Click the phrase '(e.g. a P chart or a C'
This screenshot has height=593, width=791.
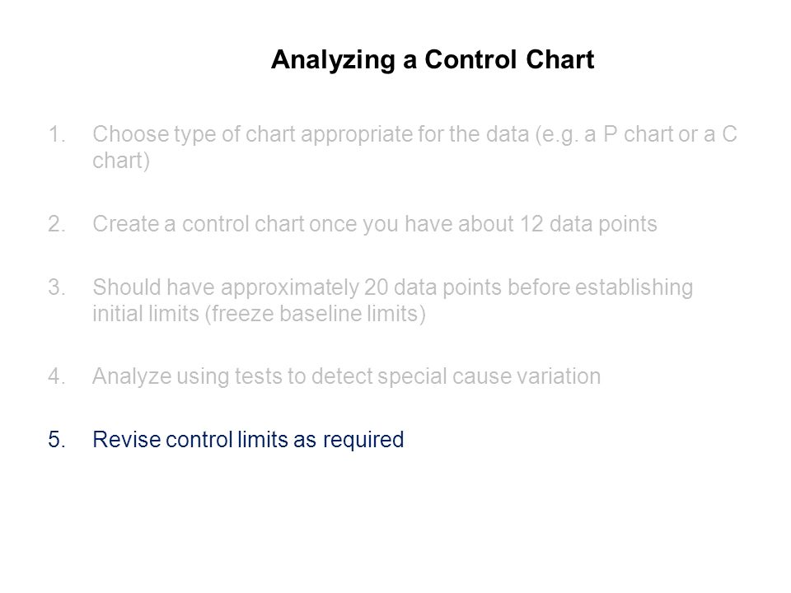tap(635, 134)
